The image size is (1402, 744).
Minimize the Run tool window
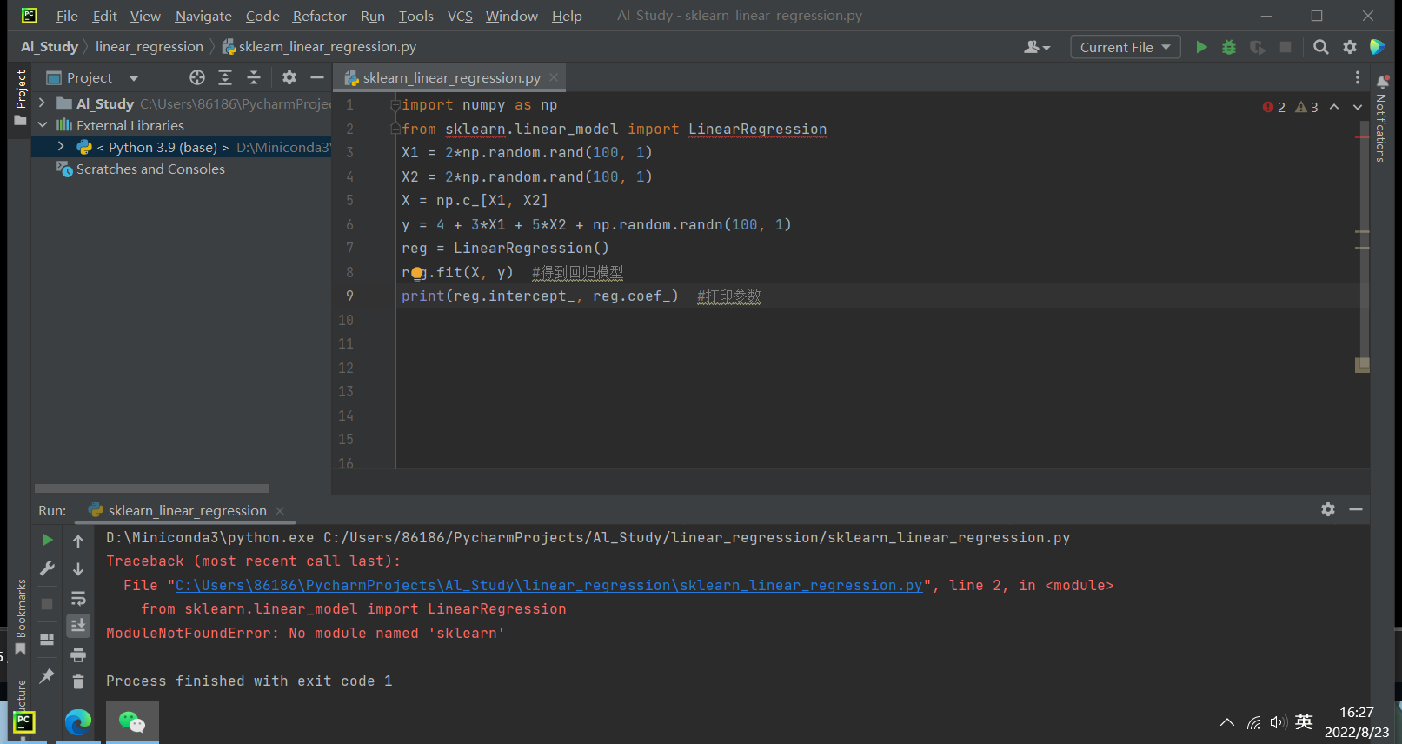point(1356,509)
